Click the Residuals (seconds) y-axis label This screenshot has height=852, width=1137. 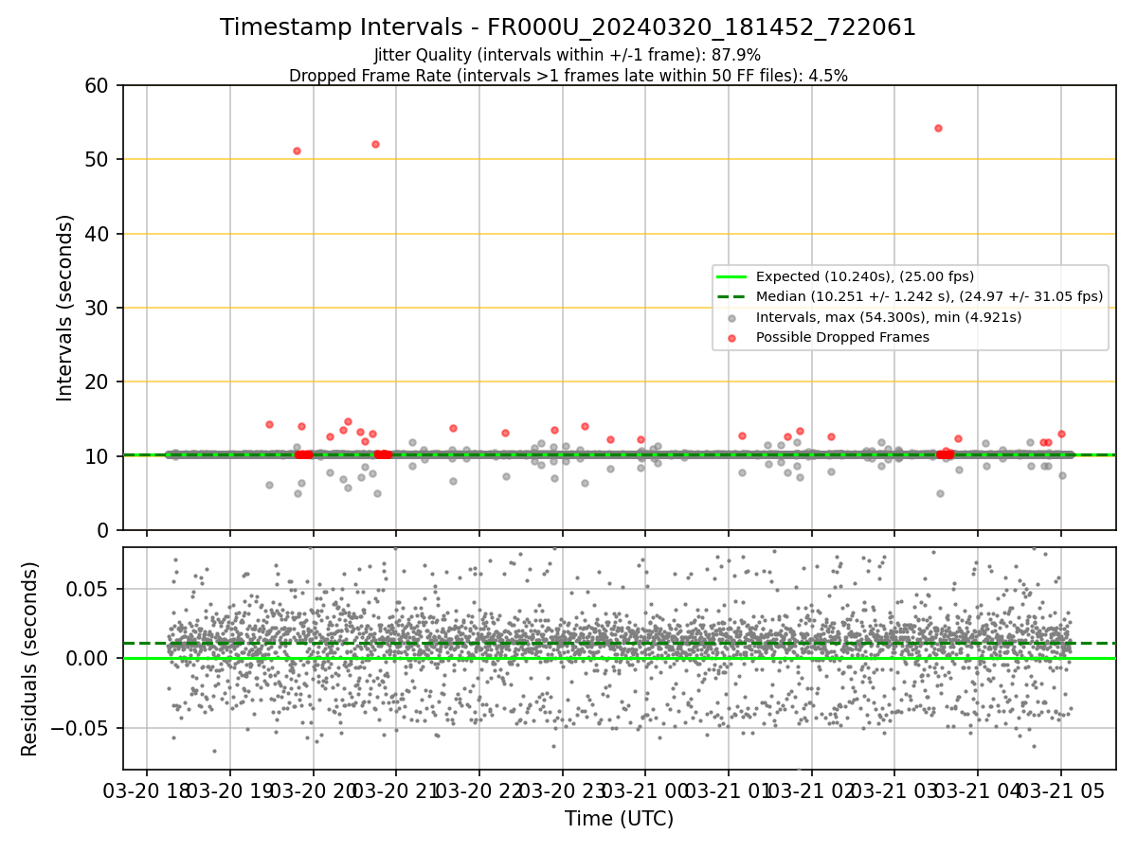tap(30, 659)
